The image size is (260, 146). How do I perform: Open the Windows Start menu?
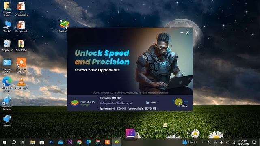pyautogui.click(x=4, y=142)
